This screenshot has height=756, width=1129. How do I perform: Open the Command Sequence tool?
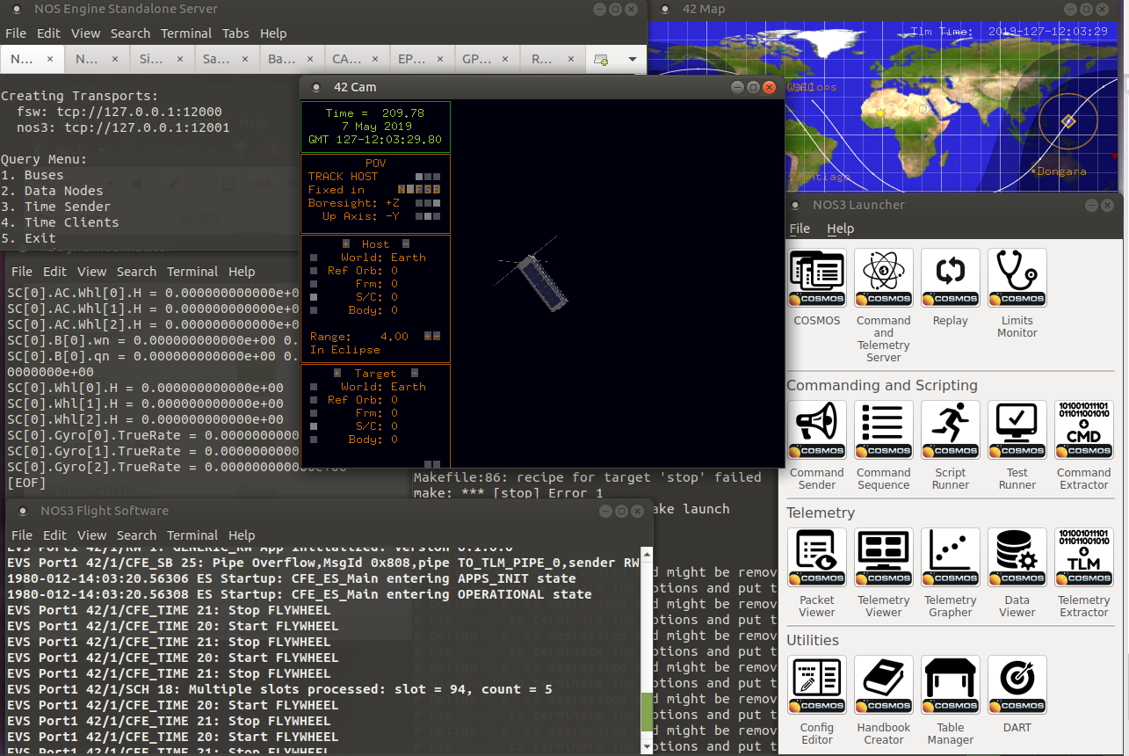pos(884,430)
